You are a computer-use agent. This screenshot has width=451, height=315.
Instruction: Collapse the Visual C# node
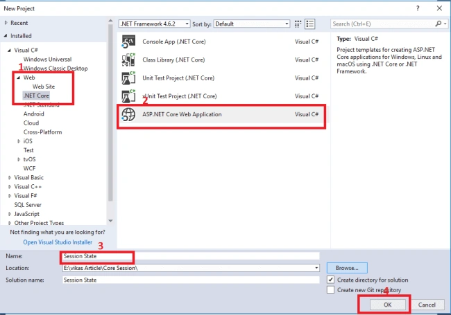click(x=9, y=51)
